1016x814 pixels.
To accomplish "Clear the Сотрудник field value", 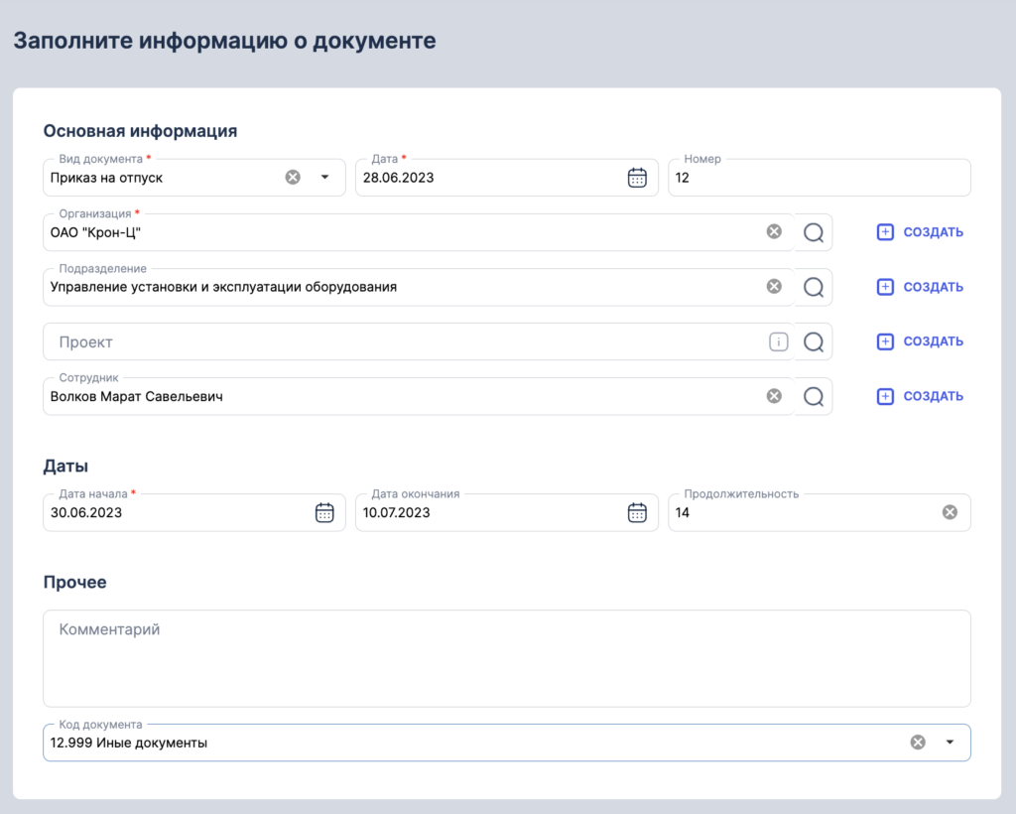I will 774,396.
